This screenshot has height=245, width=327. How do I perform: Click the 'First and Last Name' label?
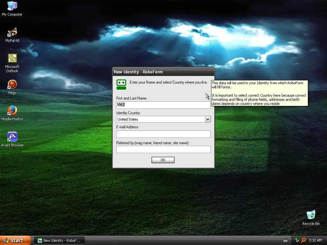[x=131, y=98]
